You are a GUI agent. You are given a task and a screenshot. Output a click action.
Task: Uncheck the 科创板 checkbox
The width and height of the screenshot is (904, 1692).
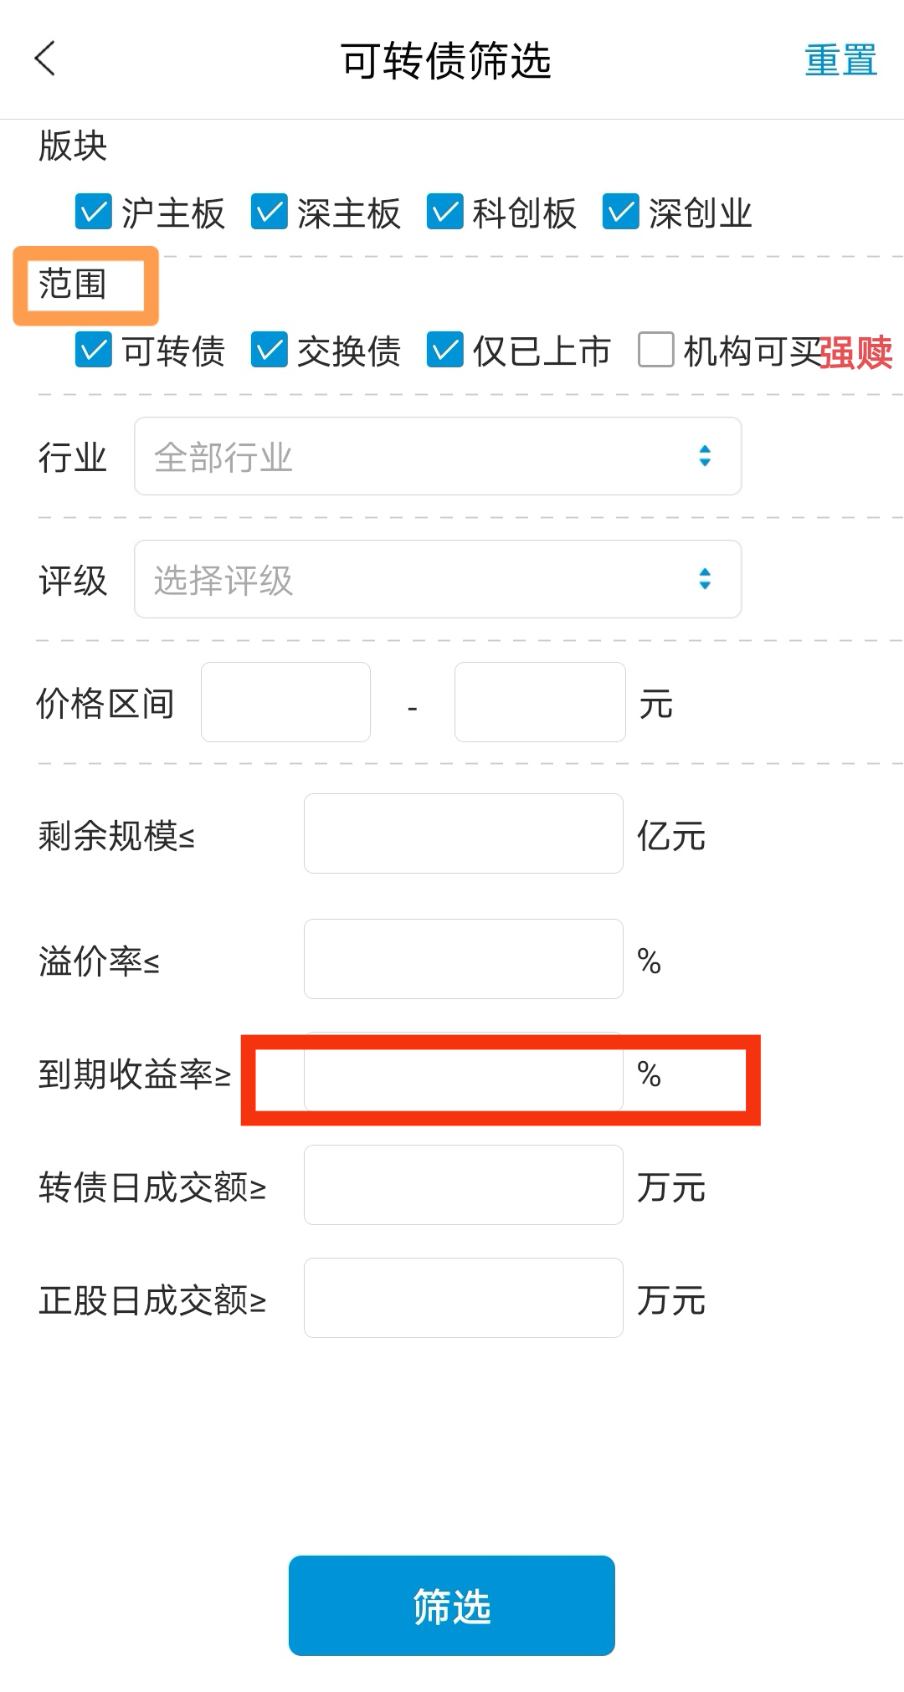point(445,212)
